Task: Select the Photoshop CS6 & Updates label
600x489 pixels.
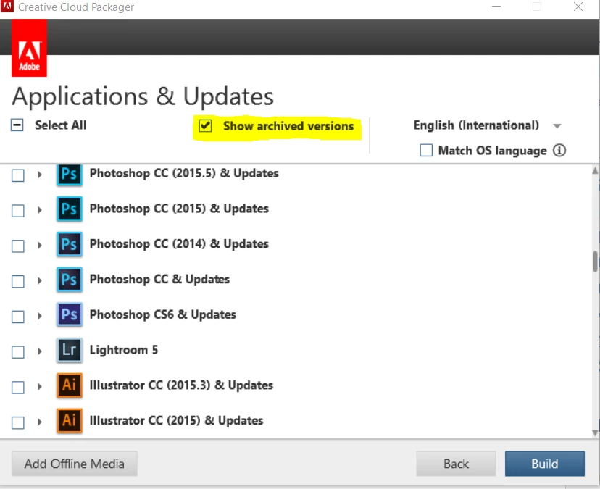Action: tap(163, 314)
